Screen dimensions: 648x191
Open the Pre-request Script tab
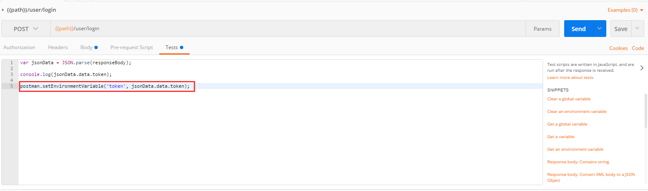coord(131,47)
